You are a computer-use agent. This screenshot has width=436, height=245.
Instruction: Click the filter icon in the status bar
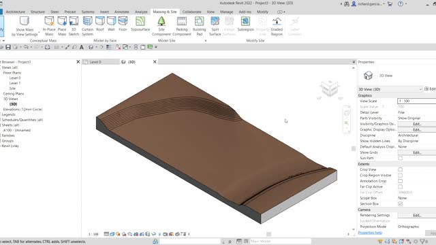click(422, 242)
